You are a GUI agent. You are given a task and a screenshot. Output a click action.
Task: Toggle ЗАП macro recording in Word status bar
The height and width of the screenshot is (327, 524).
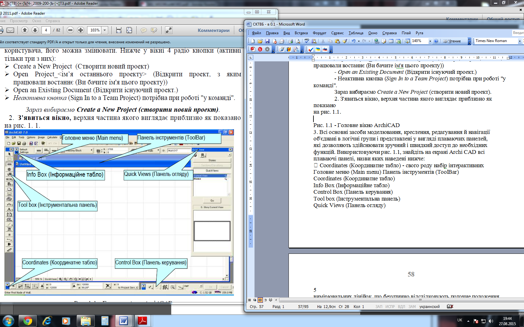[379, 307]
